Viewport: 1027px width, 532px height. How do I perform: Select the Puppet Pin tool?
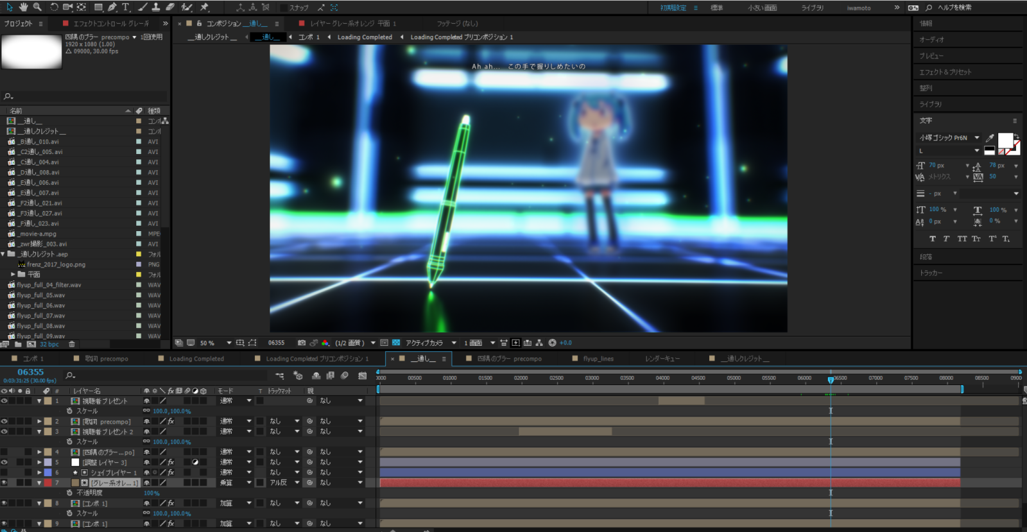point(204,7)
